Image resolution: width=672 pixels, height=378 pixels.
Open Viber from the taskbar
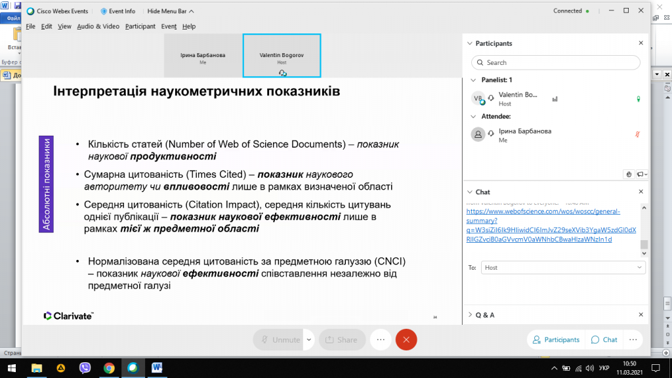[85, 368]
